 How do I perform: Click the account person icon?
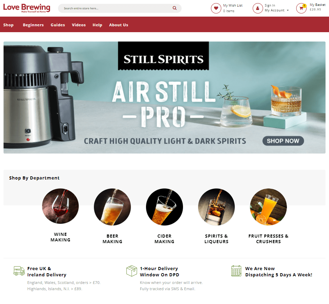(x=258, y=8)
